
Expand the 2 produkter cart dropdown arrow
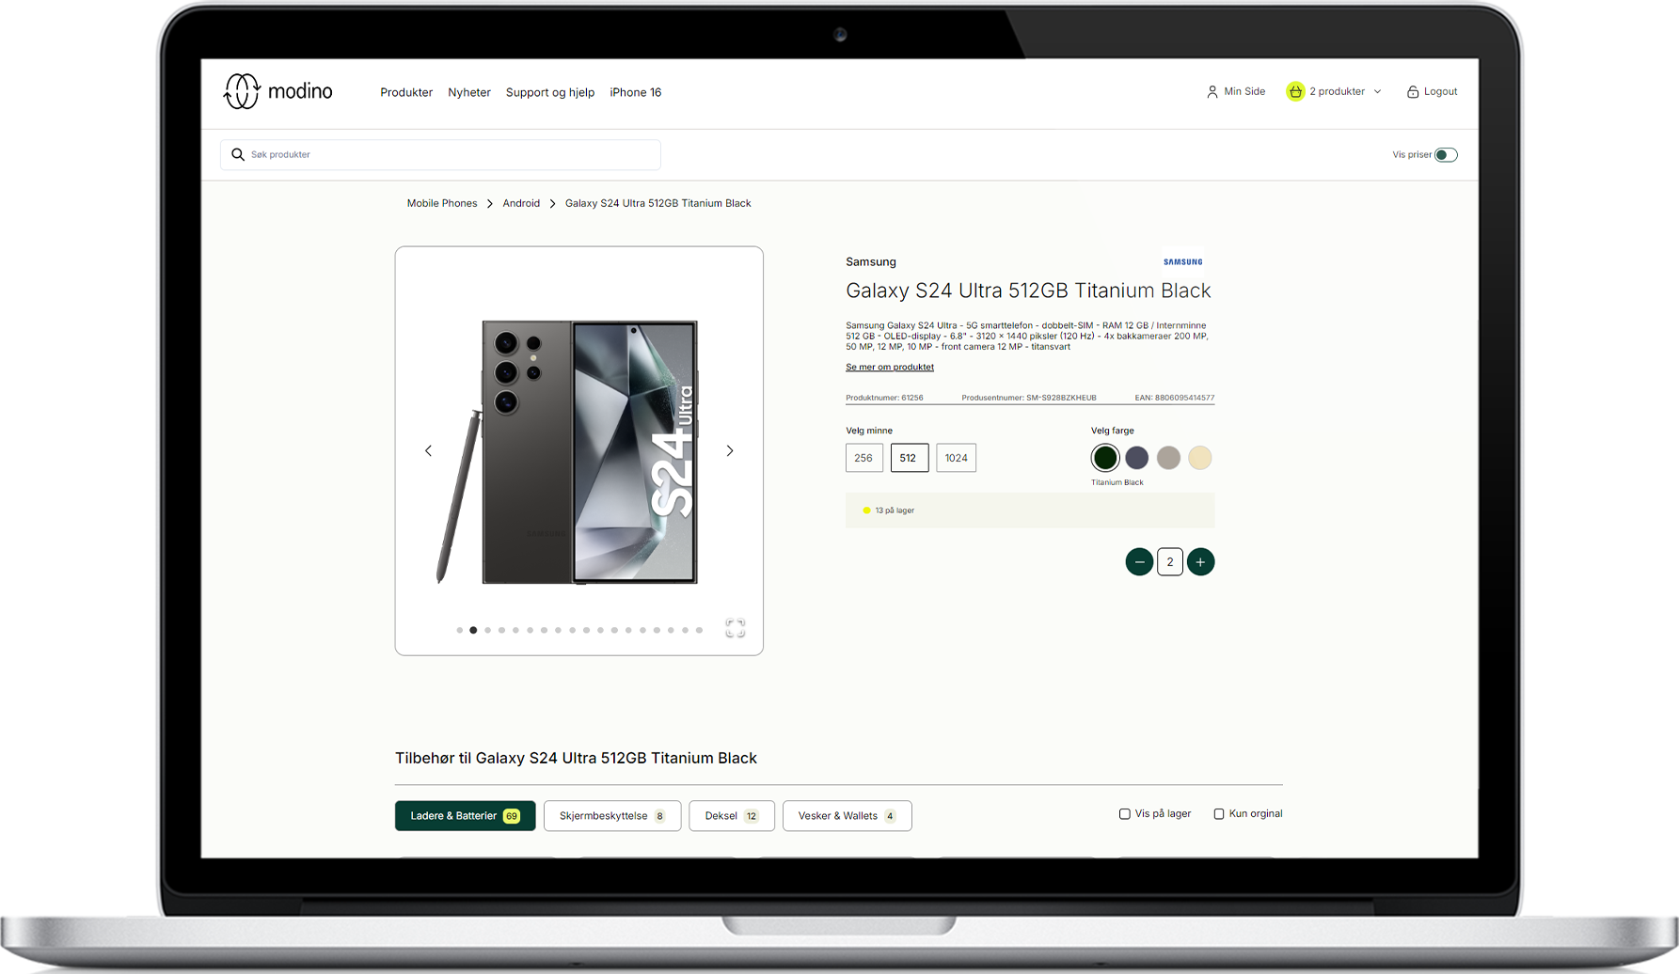(1377, 92)
